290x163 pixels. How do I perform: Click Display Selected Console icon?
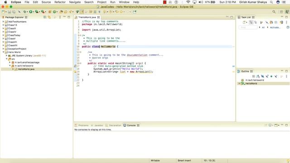coord(271,125)
